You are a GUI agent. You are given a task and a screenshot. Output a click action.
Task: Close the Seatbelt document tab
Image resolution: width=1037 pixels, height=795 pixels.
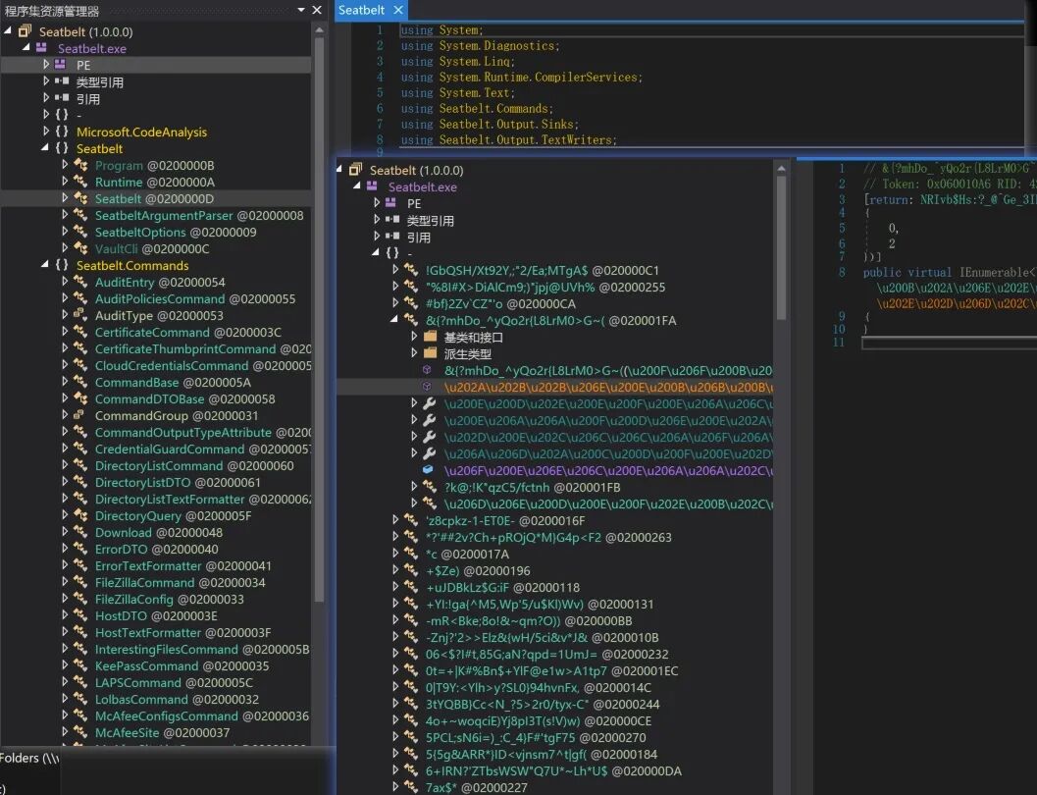pos(398,10)
